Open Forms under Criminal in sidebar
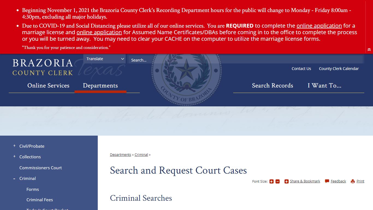The image size is (373, 210). pyautogui.click(x=32, y=189)
